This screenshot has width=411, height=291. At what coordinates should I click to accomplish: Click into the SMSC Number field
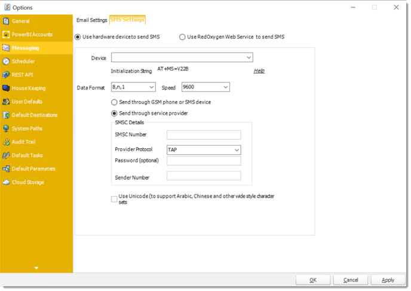[x=204, y=135]
